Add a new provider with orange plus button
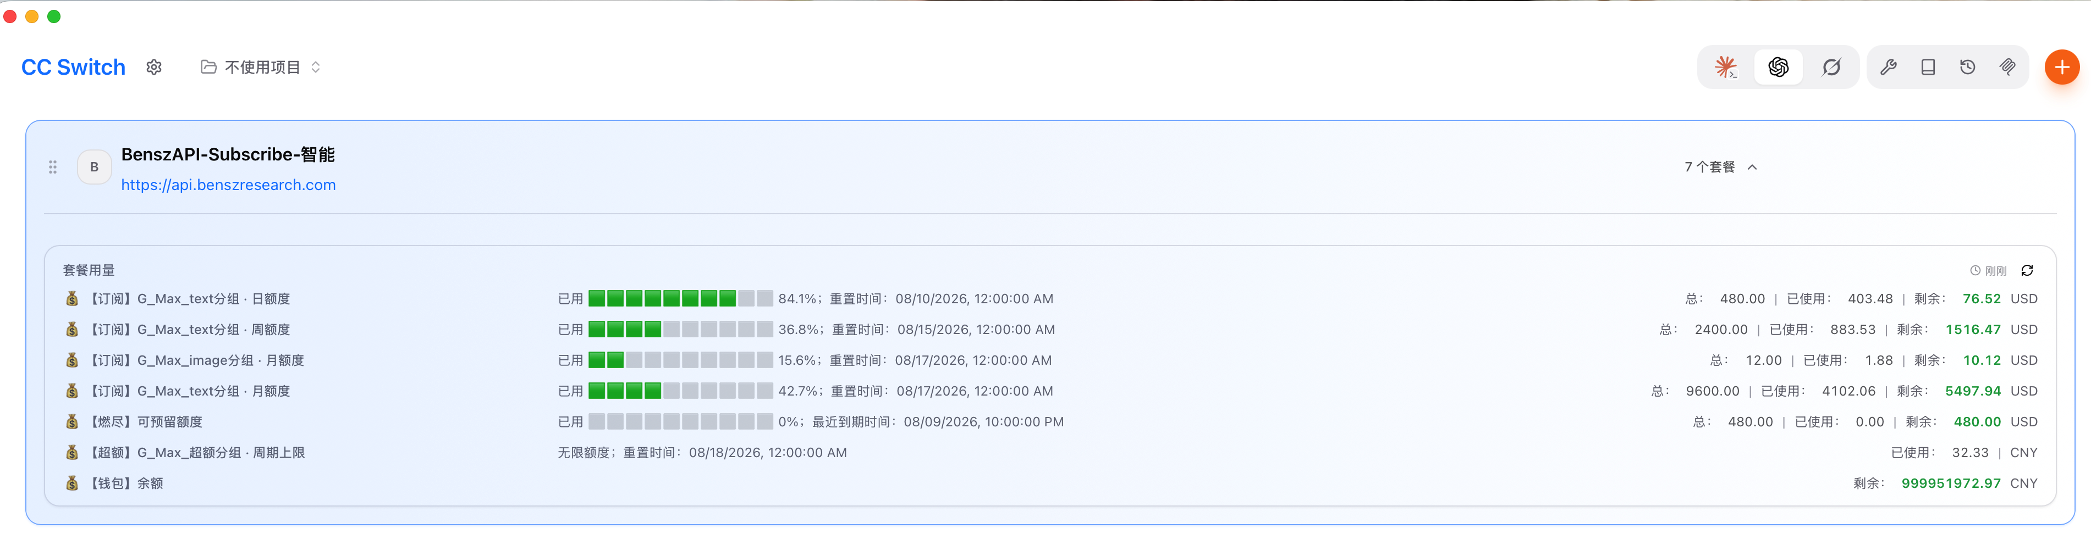The height and width of the screenshot is (534, 2091). pyautogui.click(x=2062, y=67)
